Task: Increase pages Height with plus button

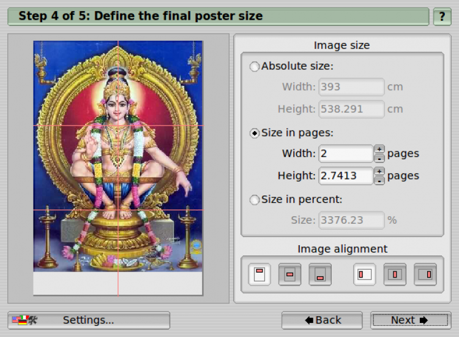Action: click(379, 172)
